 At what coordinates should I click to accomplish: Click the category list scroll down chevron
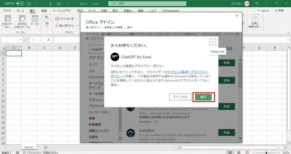(120, 138)
